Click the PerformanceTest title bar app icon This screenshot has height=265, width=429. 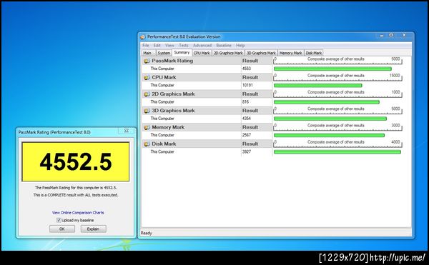[x=143, y=37]
